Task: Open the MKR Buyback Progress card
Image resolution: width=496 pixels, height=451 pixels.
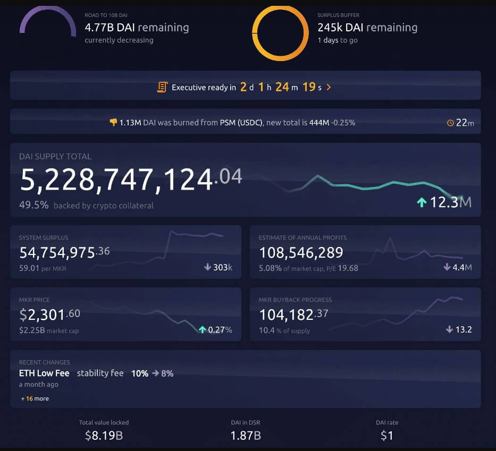Action: [365, 314]
